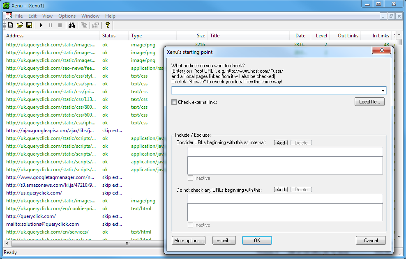406x259 pixels.
Task: Select the uk.queryclick.com/seo-news/fee... row
Action: point(84,68)
